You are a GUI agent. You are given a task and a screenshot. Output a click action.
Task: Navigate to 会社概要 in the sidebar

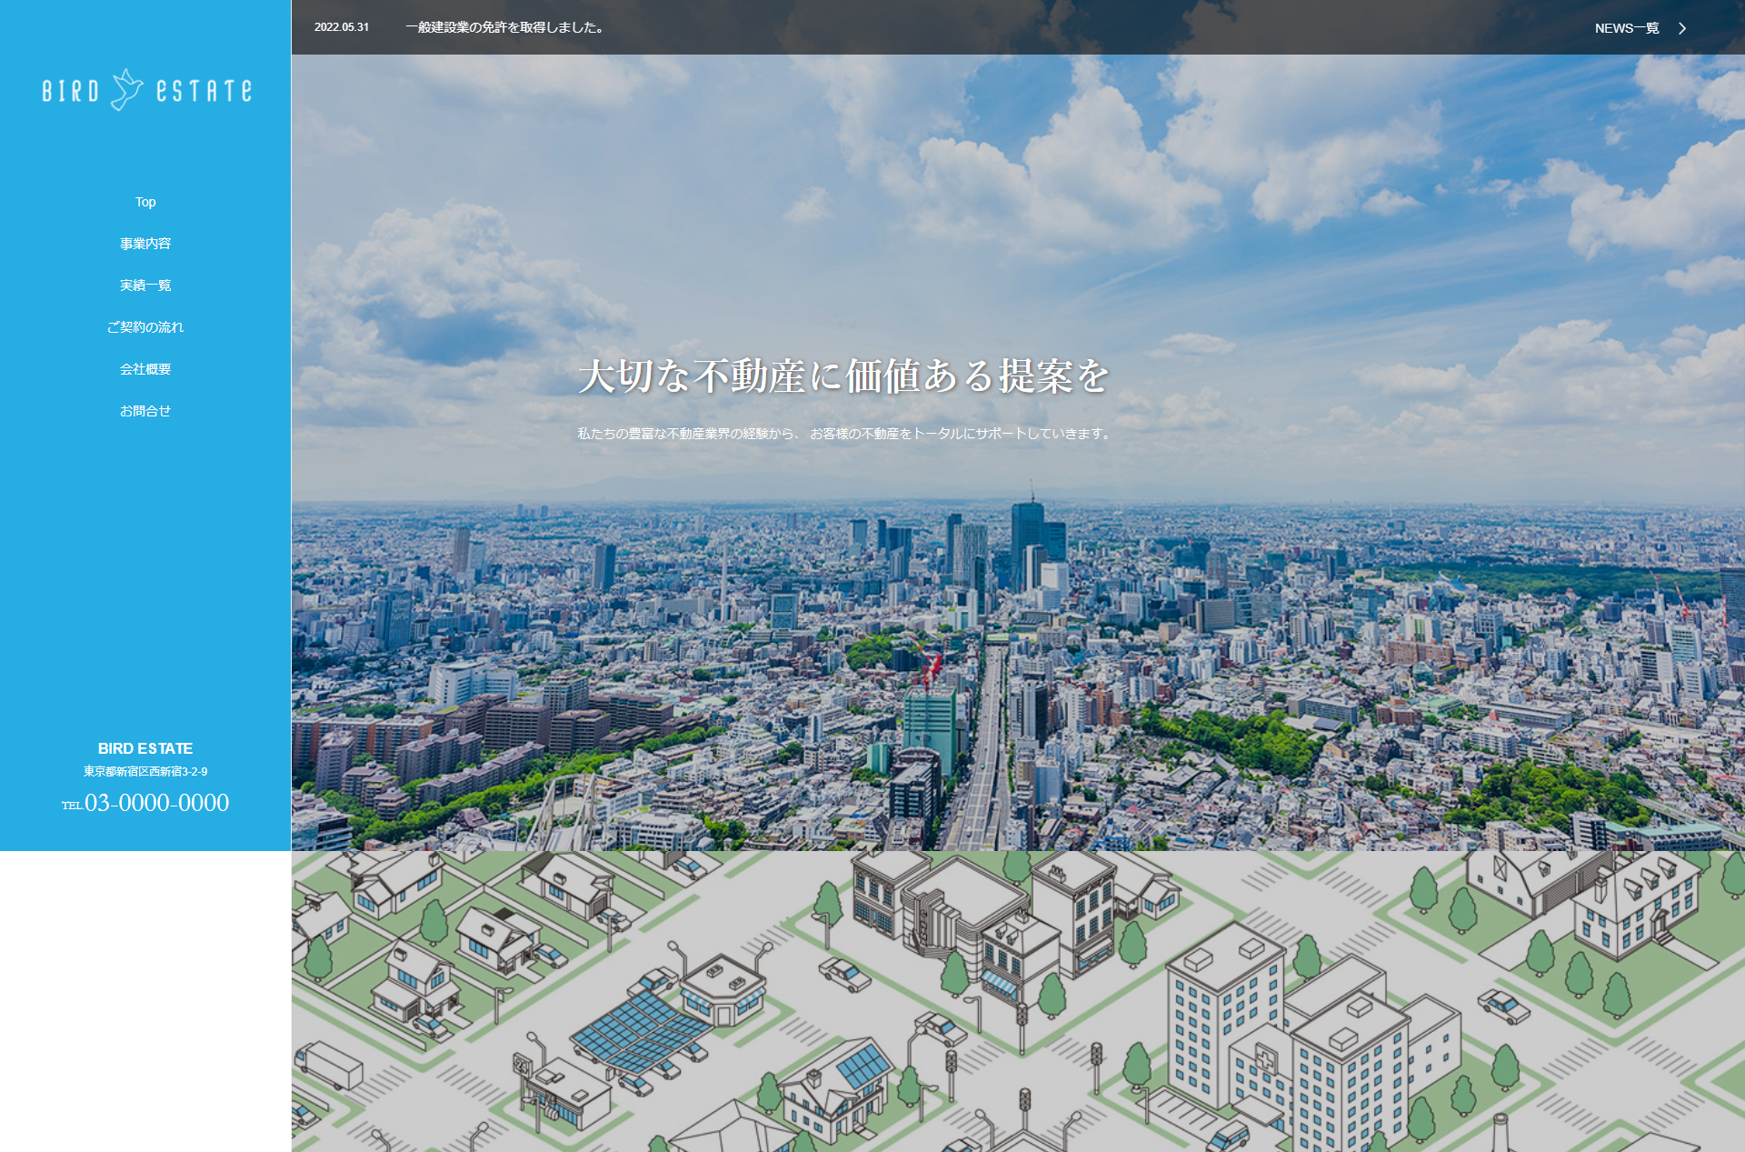[x=145, y=369]
